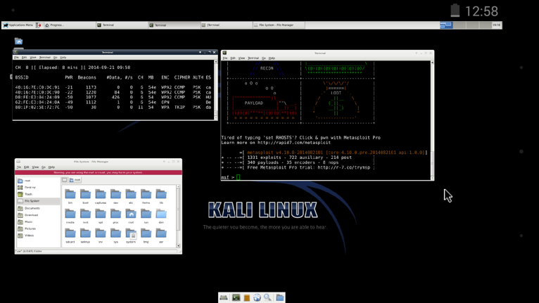Open the Terminal menu in the airodump Terminal window

tap(45, 58)
